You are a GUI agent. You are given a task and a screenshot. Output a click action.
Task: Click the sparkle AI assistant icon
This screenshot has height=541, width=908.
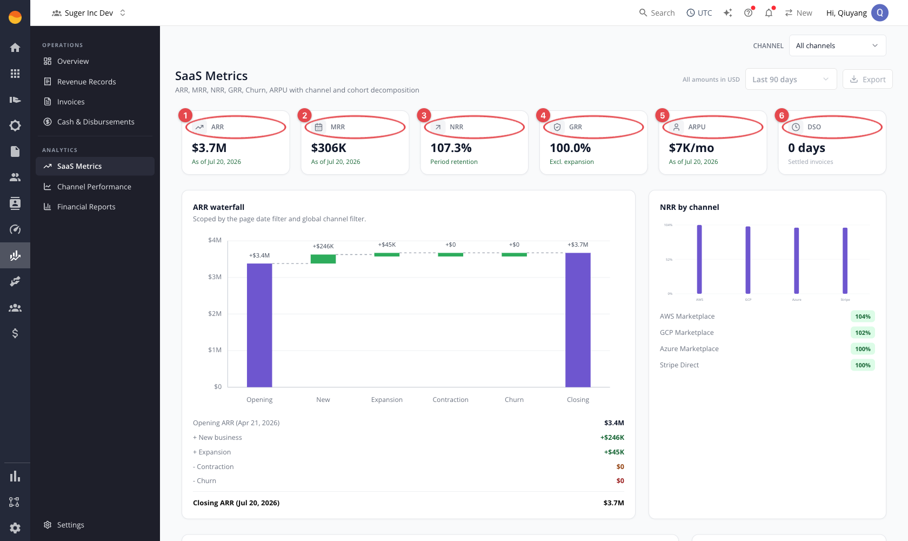pos(728,13)
